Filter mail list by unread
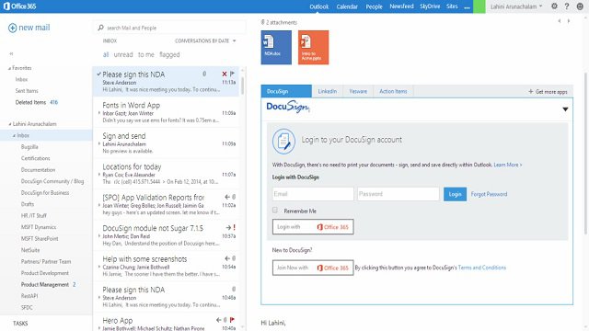Viewport: 589px width, 331px height. [123, 55]
